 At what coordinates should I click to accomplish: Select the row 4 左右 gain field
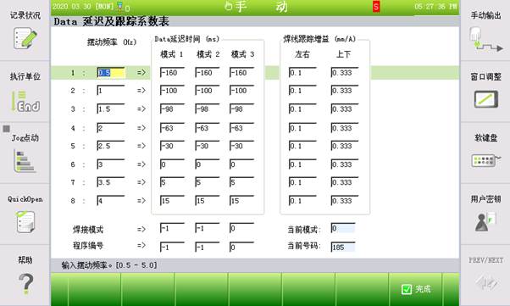point(302,128)
